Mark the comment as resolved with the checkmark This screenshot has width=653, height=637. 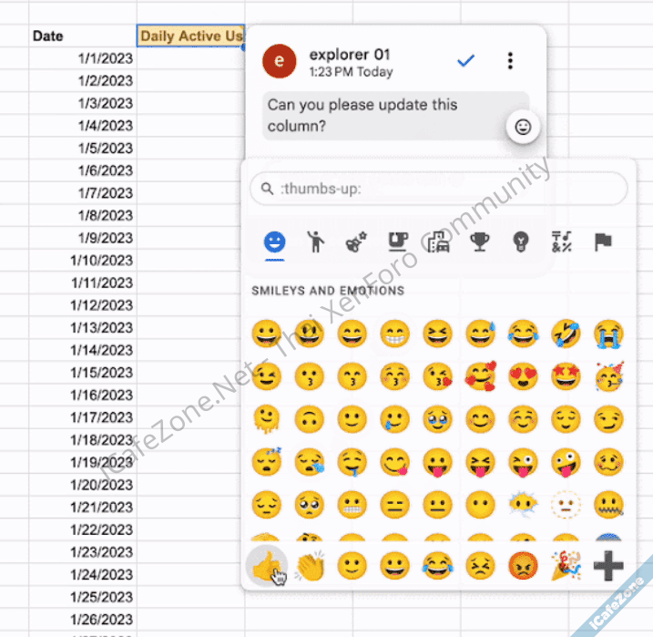click(x=466, y=61)
